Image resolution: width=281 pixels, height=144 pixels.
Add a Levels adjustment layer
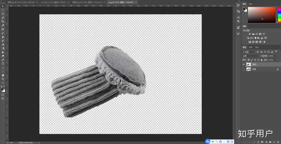[253, 34]
